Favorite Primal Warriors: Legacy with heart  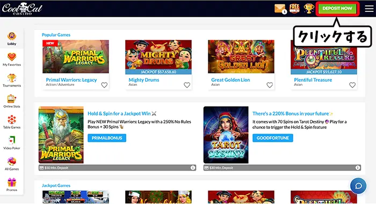[x=104, y=85]
